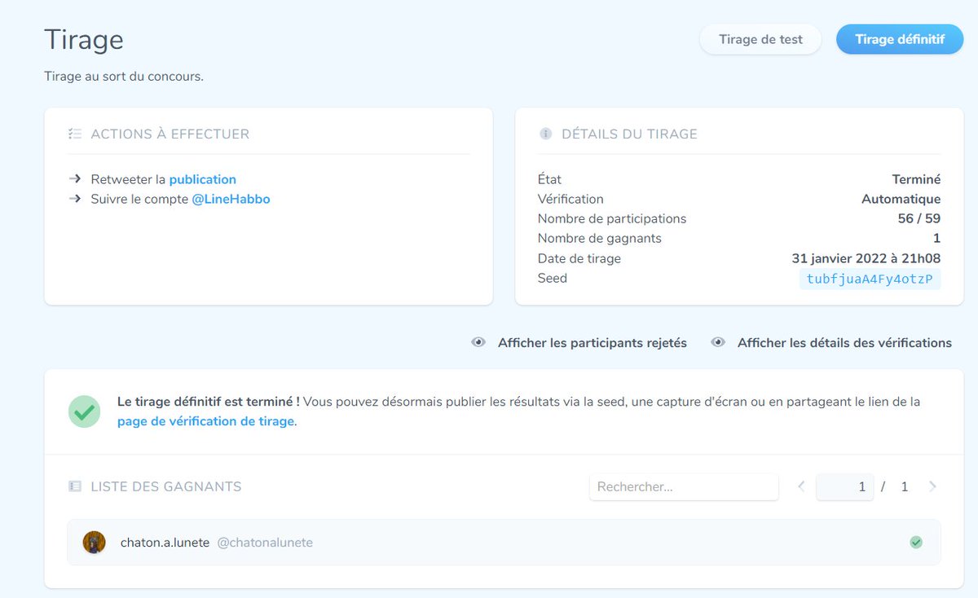
Task: Click the Tirage au sort du concours subtitle
Action: pos(124,77)
